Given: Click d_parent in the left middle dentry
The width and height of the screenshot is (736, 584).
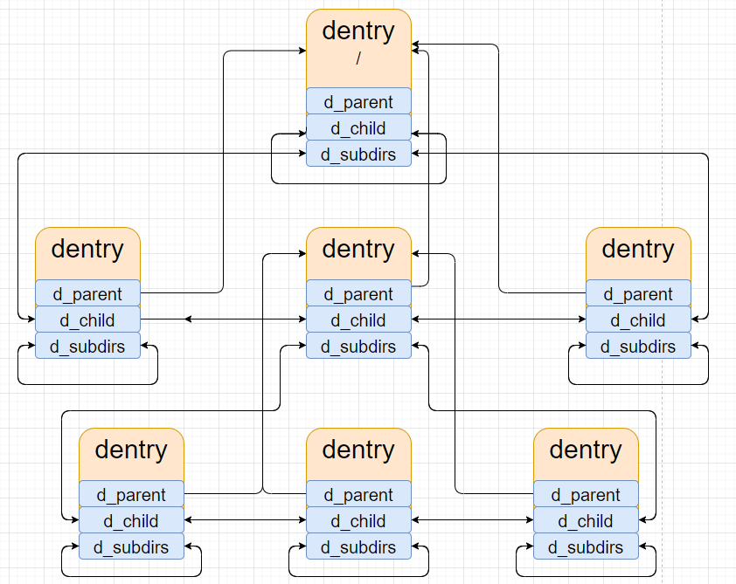Looking at the screenshot, I should coord(87,293).
